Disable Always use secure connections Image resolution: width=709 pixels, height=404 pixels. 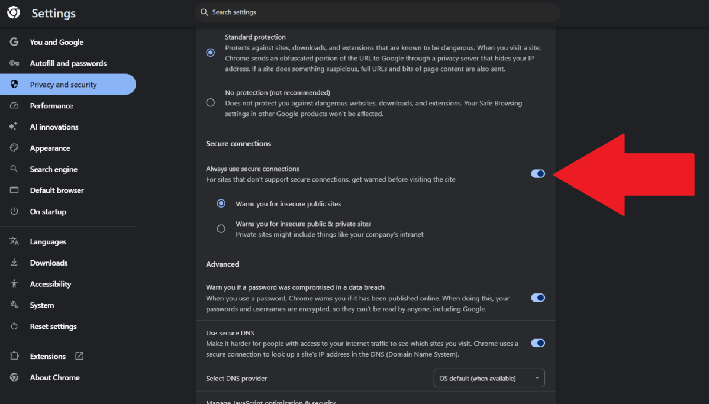(537, 173)
